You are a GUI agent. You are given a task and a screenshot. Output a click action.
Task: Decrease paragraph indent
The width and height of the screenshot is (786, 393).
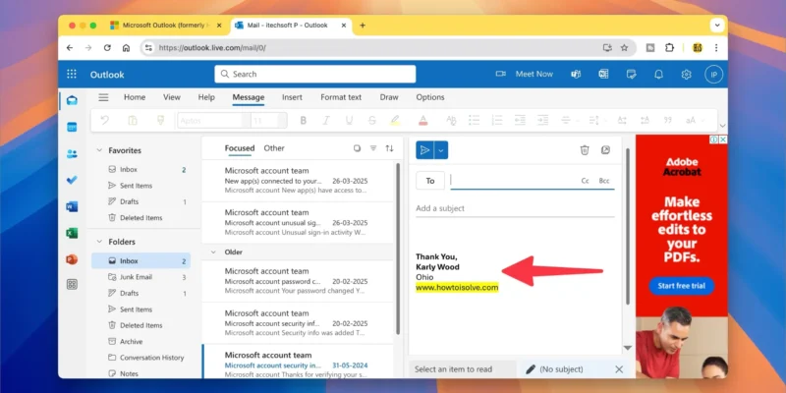[x=520, y=120]
